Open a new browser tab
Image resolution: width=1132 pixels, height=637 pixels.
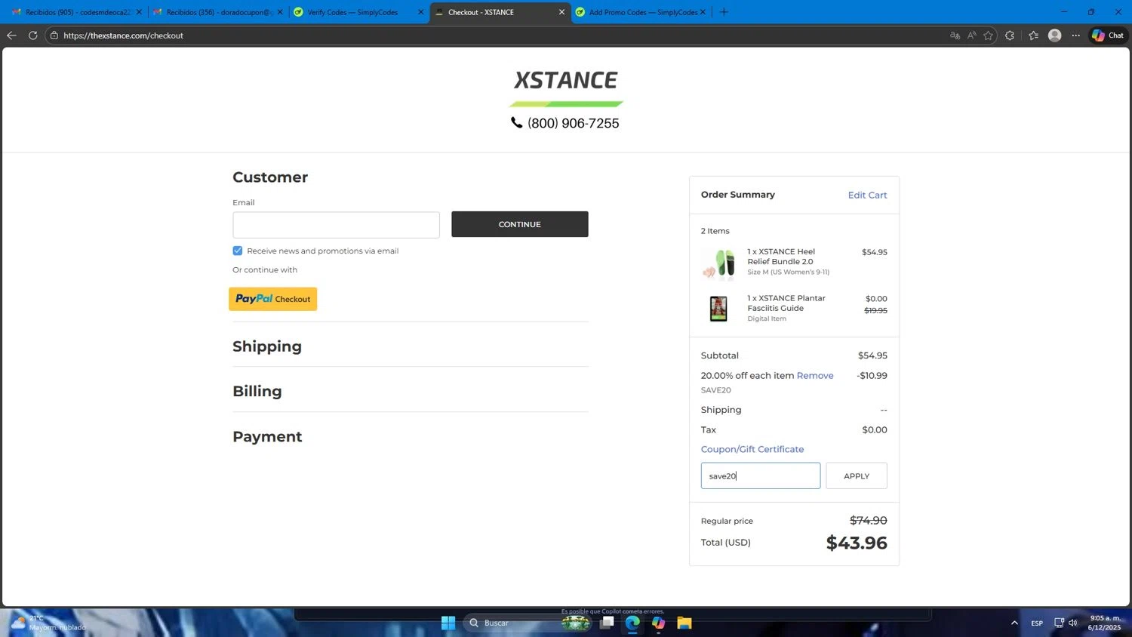pos(724,12)
